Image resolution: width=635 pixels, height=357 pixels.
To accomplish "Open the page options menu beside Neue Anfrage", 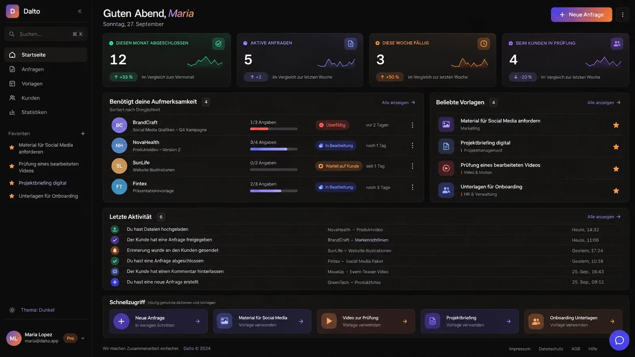I will coord(622,15).
